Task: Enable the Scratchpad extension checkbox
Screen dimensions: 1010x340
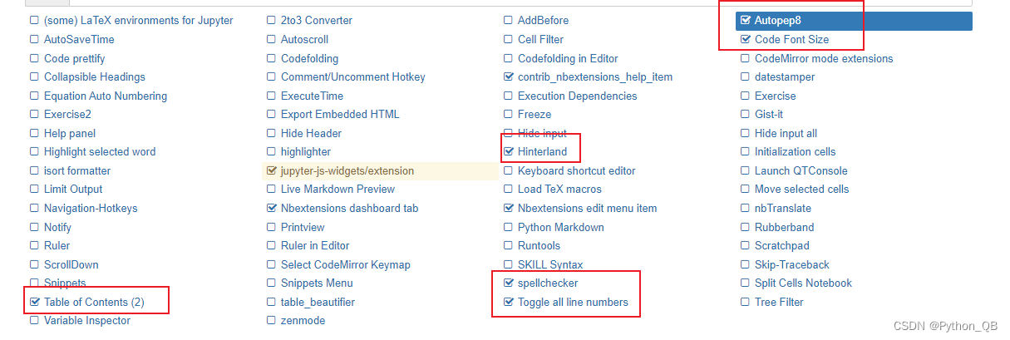Action: [746, 245]
